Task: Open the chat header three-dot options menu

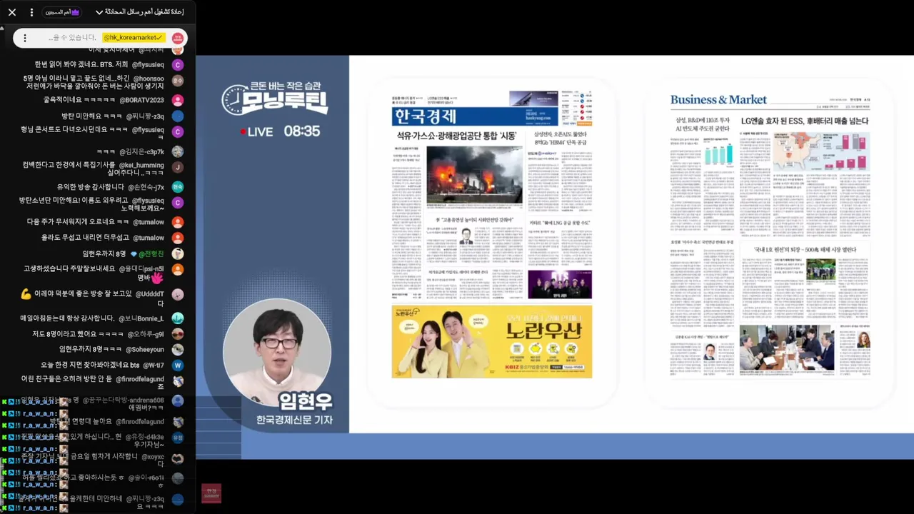Action: click(31, 12)
